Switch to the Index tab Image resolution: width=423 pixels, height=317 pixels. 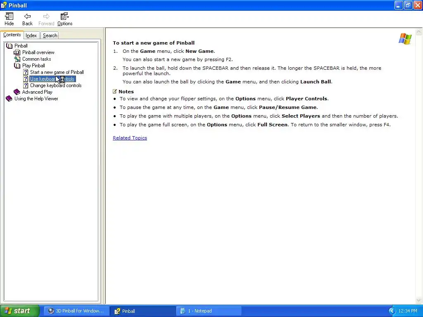coord(31,35)
